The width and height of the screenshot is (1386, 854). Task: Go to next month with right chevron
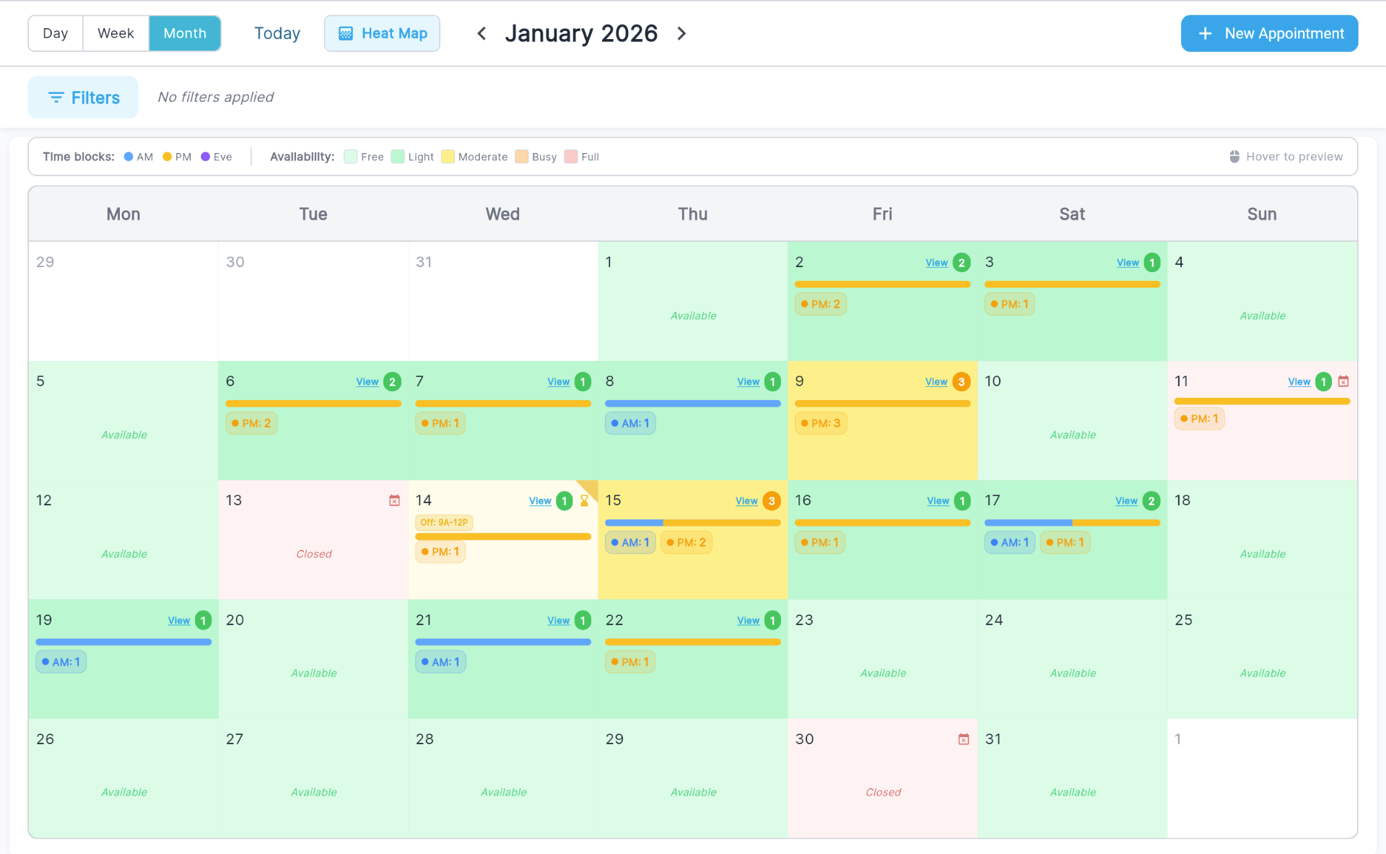pyautogui.click(x=681, y=33)
